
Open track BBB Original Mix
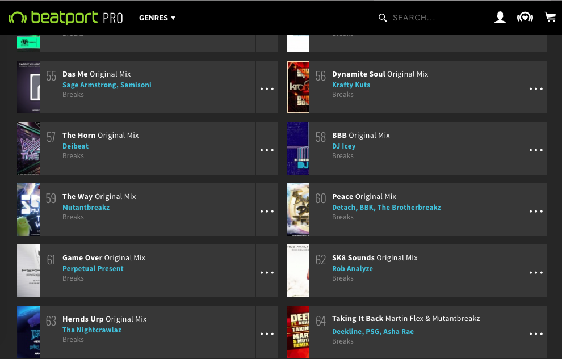(360, 136)
